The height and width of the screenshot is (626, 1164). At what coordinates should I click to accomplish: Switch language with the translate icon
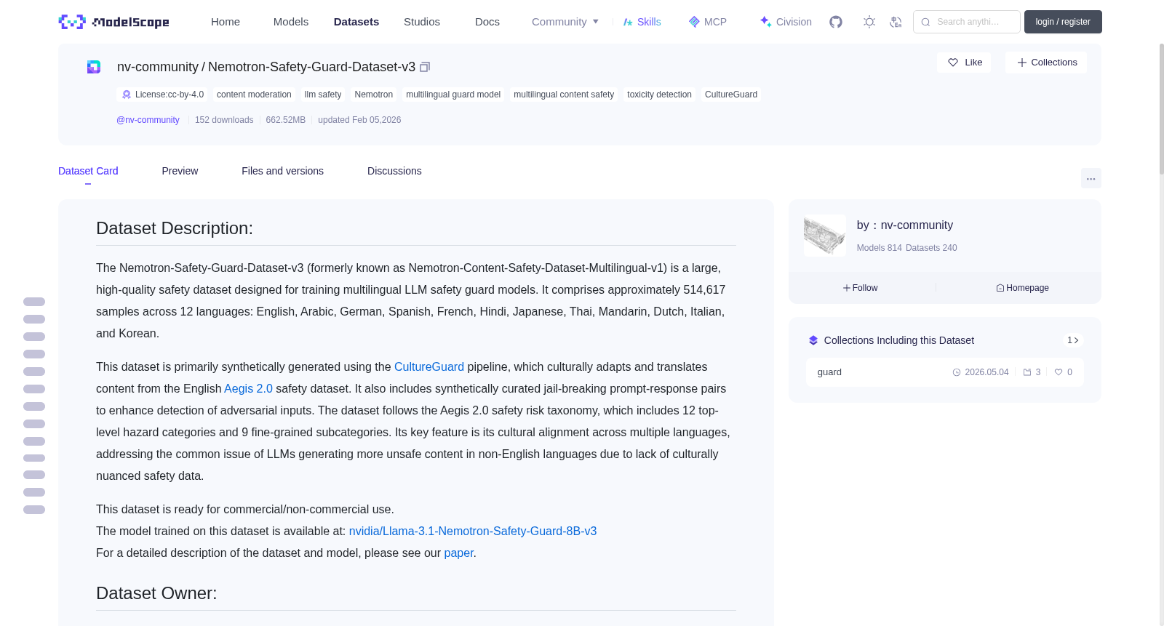click(896, 22)
